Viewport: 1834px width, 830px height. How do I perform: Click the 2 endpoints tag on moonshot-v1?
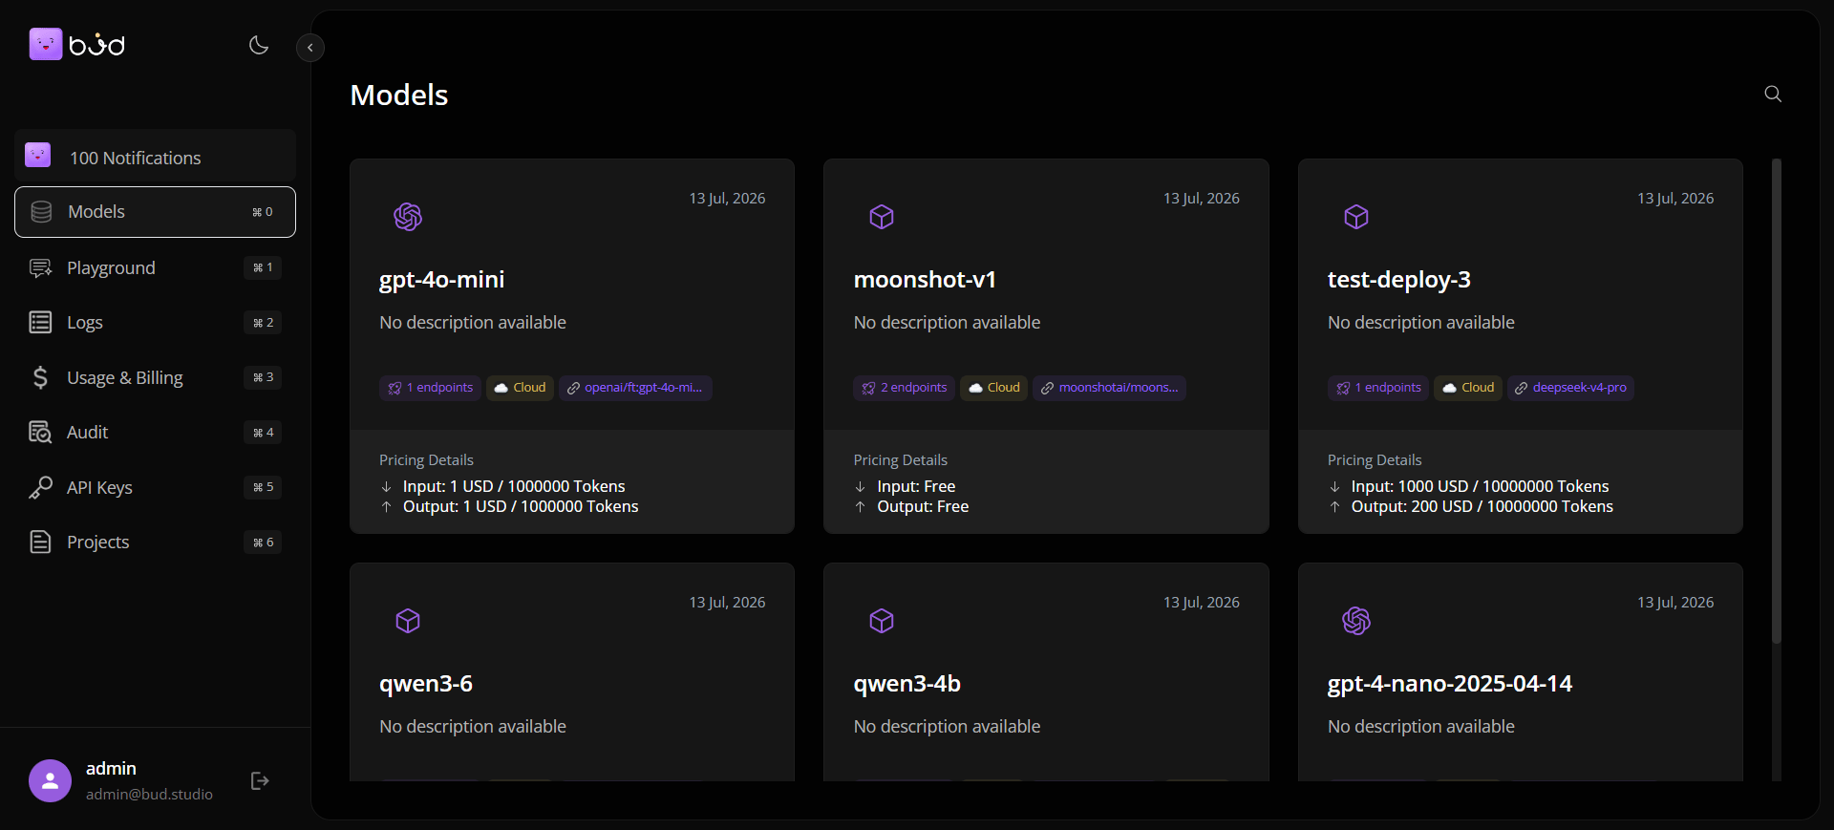904,388
